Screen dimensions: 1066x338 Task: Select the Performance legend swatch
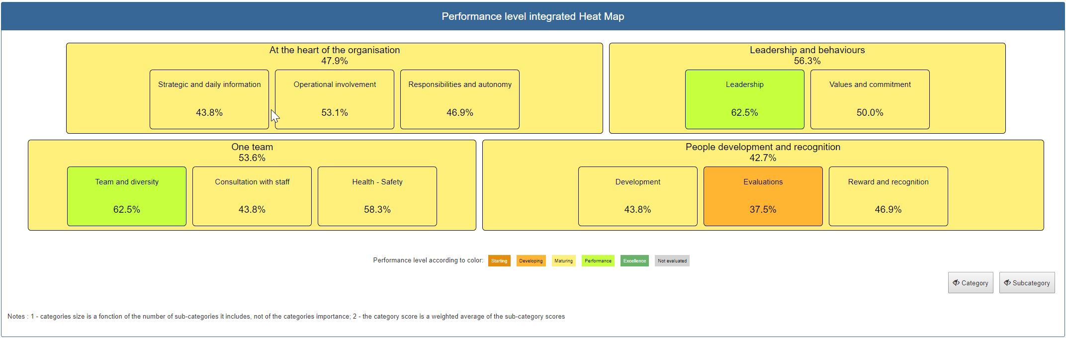tap(599, 260)
